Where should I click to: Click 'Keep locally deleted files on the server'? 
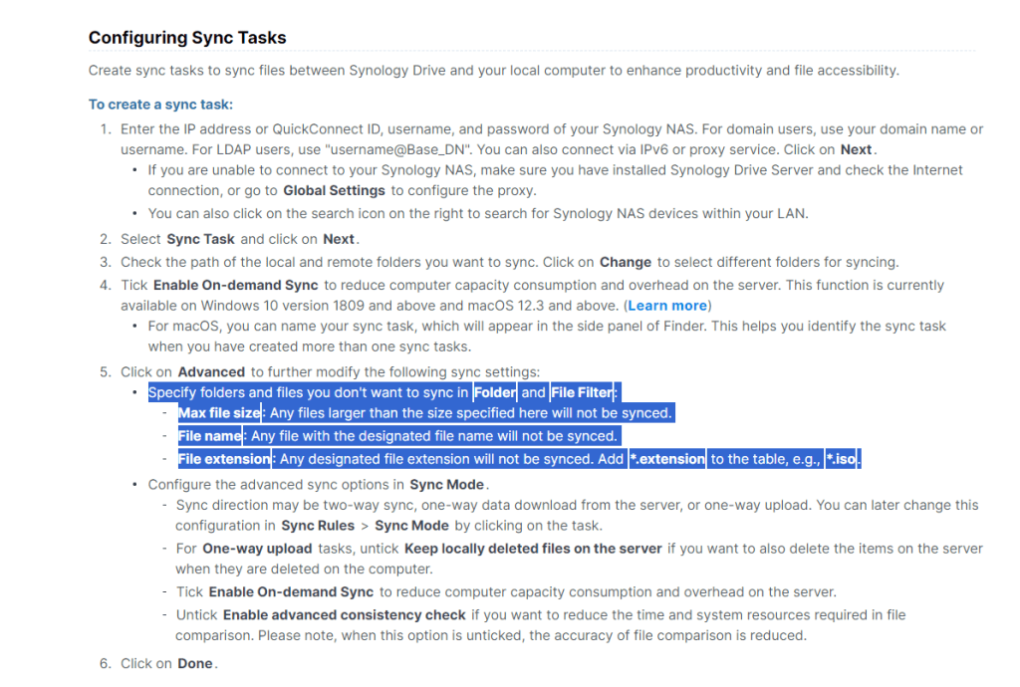pos(533,549)
